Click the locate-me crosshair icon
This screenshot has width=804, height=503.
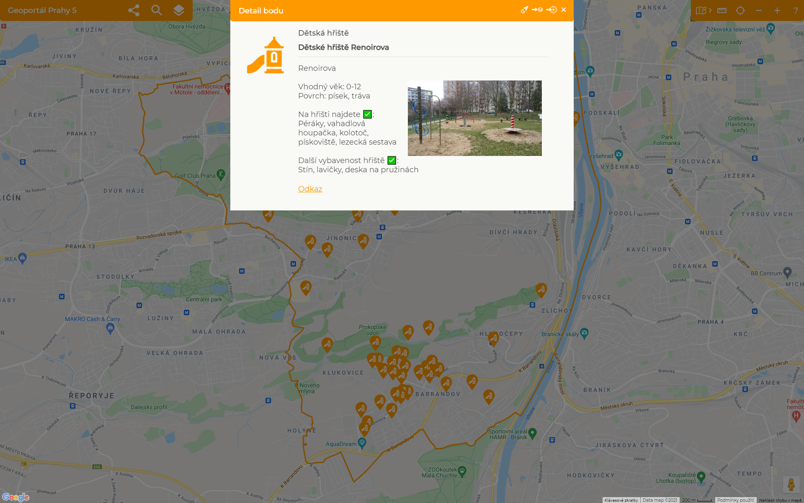point(740,10)
